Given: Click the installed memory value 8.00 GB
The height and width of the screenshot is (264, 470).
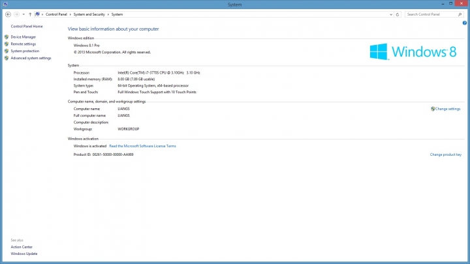Looking at the screenshot, I should [x=136, y=80].
